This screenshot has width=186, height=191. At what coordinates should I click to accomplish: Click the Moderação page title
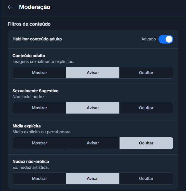pos(35,7)
